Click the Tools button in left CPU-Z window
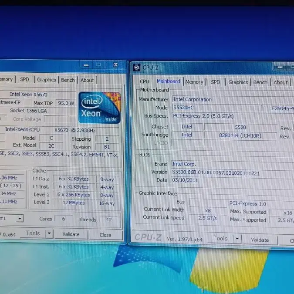The height and width of the screenshot is (294, 294). click(x=33, y=233)
